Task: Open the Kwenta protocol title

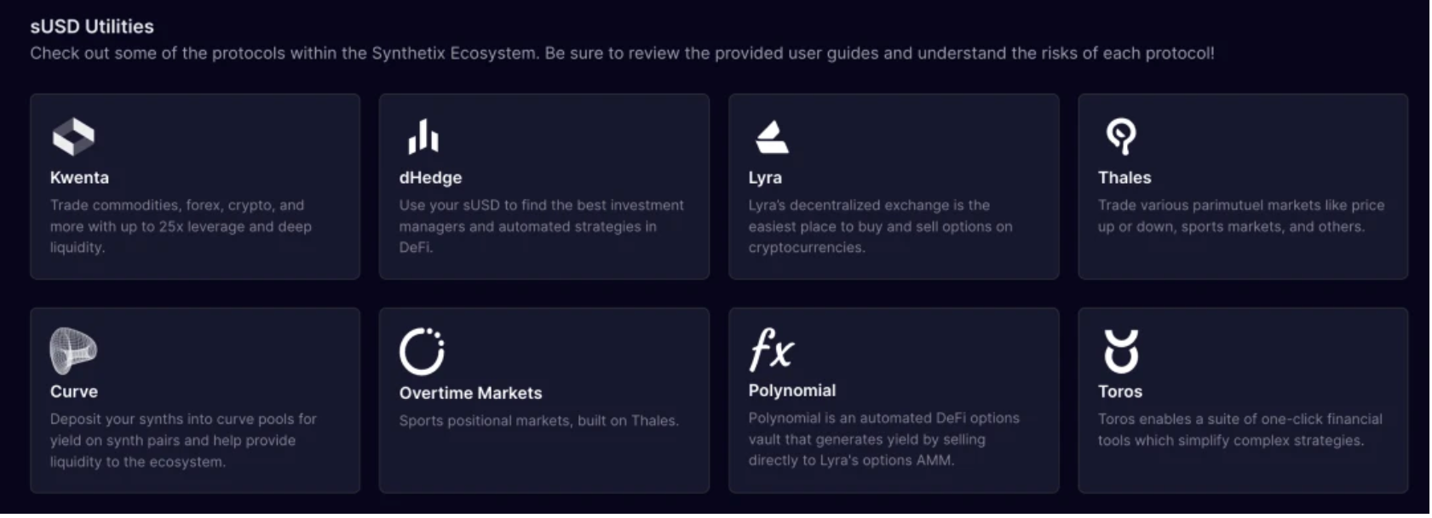Action: [79, 178]
